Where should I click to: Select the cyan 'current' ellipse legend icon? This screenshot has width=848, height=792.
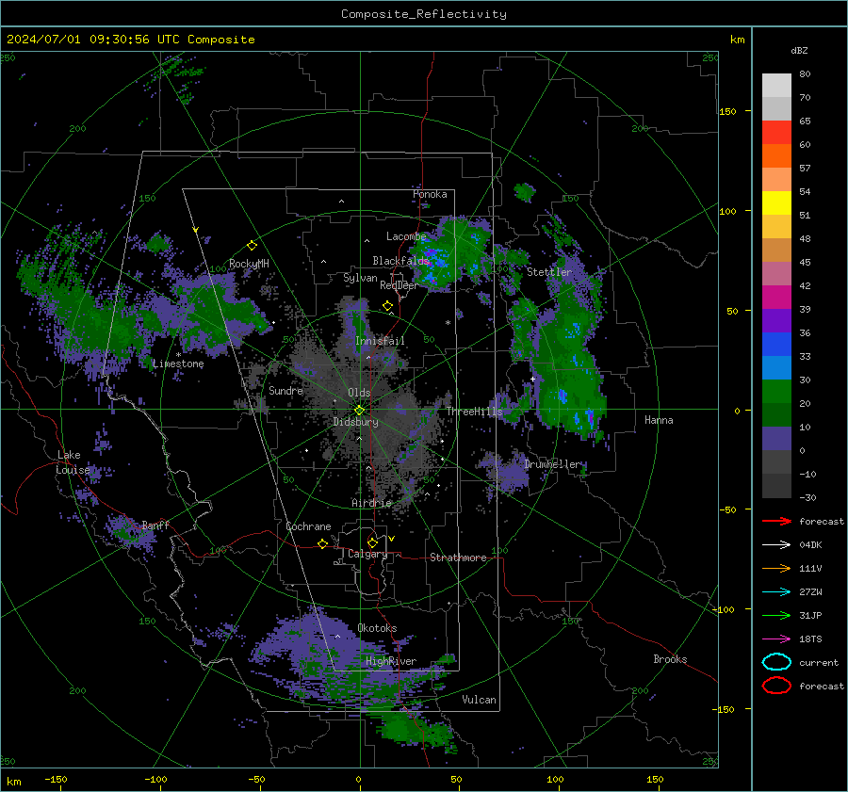pos(776,662)
